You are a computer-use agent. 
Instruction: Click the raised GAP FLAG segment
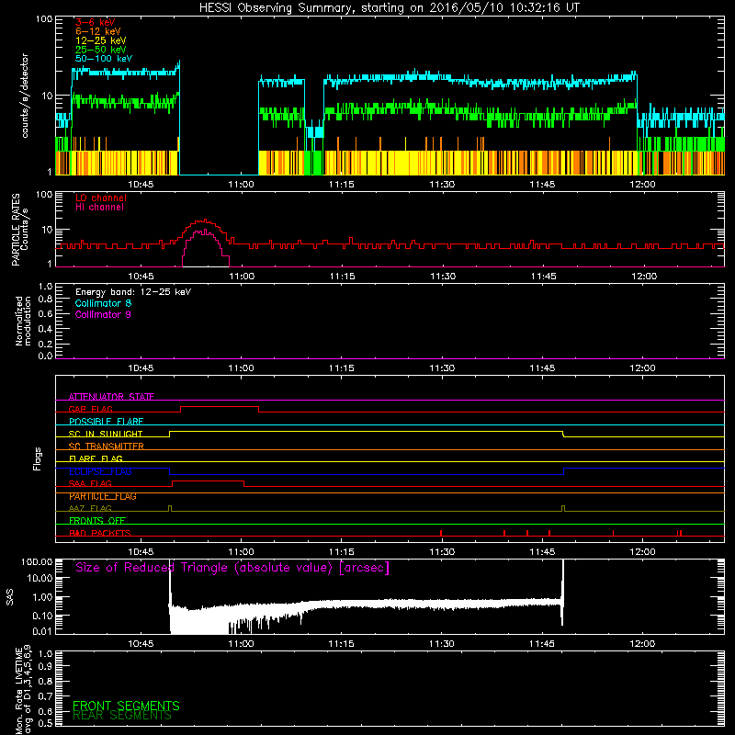coord(220,407)
